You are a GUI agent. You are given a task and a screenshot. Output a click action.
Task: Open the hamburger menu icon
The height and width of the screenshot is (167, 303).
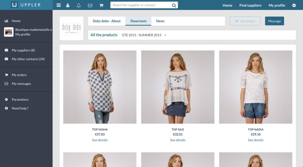(x=59, y=5)
